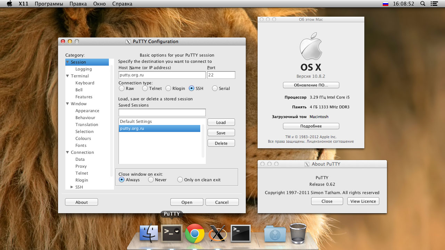Open the Окно menu
This screenshot has width=445, height=250.
click(x=99, y=4)
